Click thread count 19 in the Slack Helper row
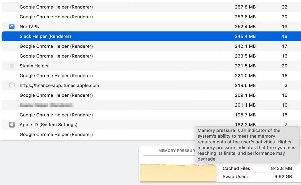Image resolution: width=301 pixels, height=185 pixels. 284,36
